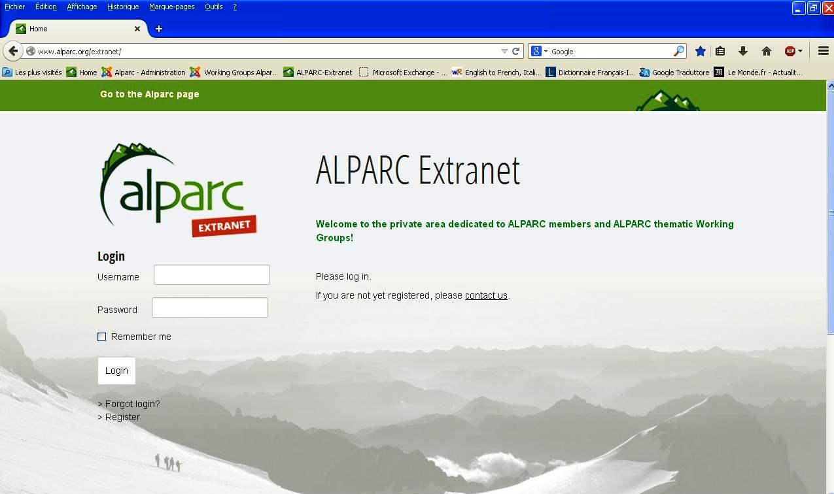
Task: Open the Microsoft Exchange bookmark
Action: pyautogui.click(x=403, y=73)
